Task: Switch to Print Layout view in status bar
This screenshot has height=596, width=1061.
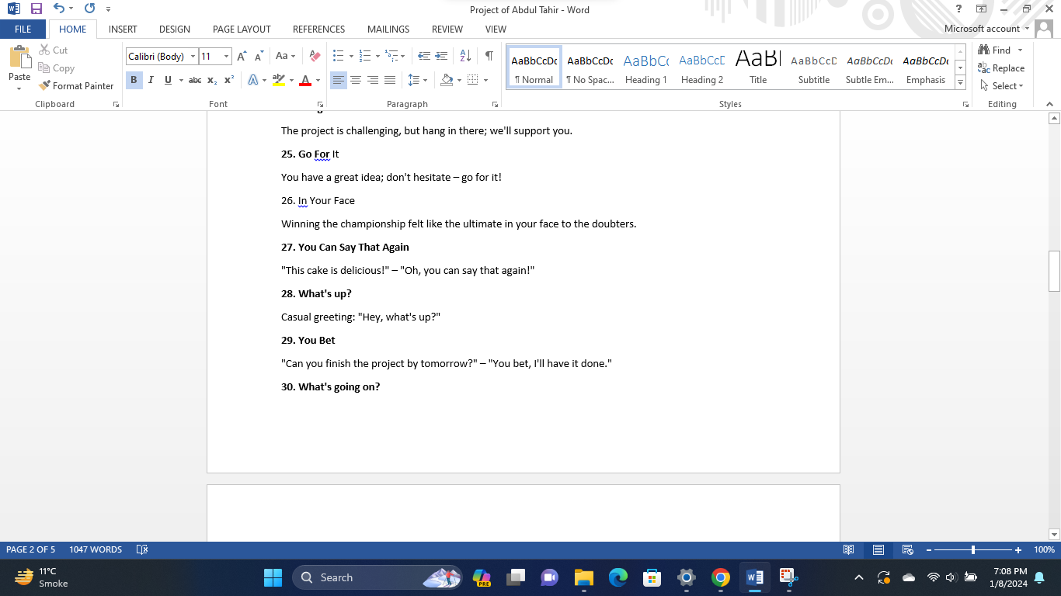Action: pyautogui.click(x=878, y=549)
